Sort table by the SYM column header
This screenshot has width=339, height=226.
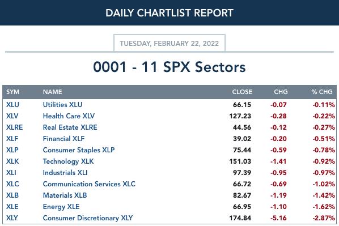coord(13,92)
